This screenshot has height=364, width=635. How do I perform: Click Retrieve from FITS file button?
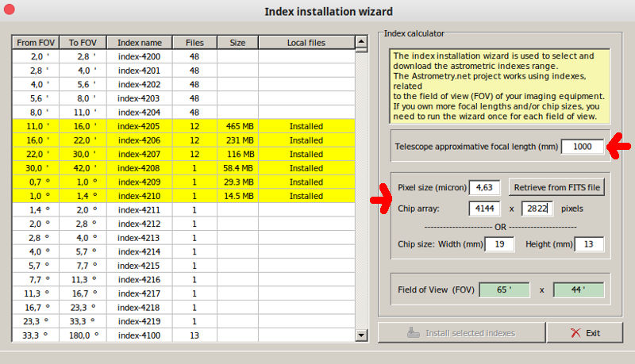pyautogui.click(x=557, y=187)
